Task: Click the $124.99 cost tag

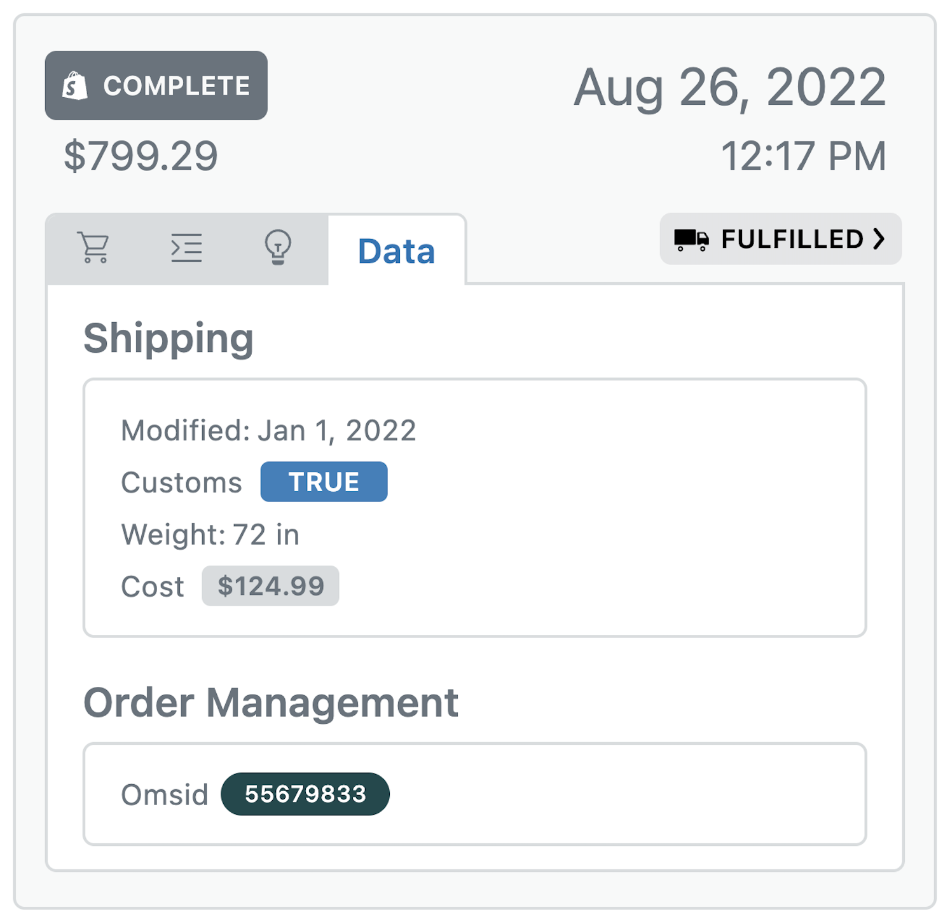Action: point(270,586)
